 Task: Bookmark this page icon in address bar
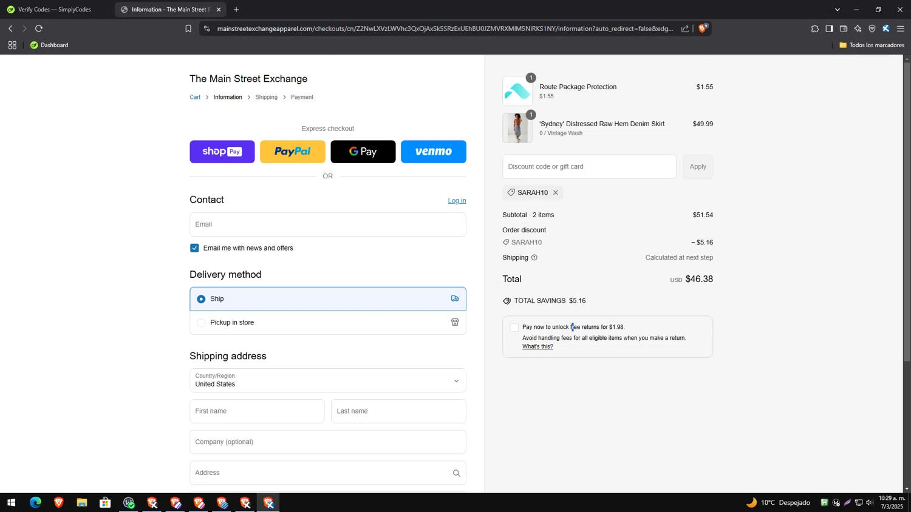[x=188, y=29]
